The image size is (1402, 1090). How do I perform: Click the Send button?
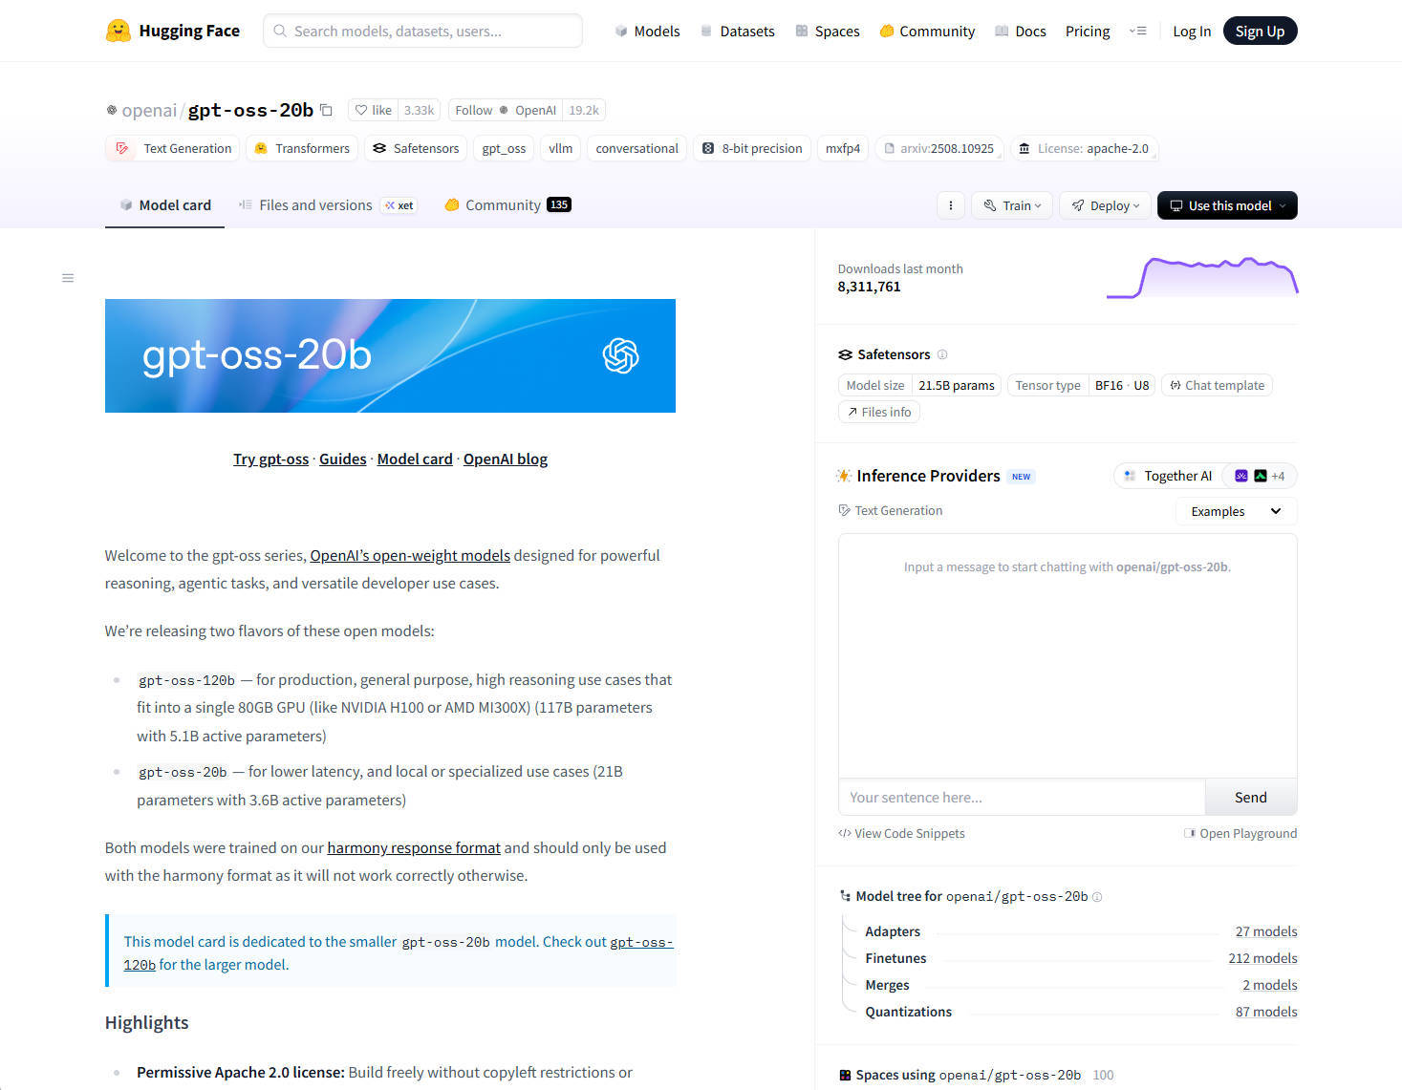coord(1251,797)
